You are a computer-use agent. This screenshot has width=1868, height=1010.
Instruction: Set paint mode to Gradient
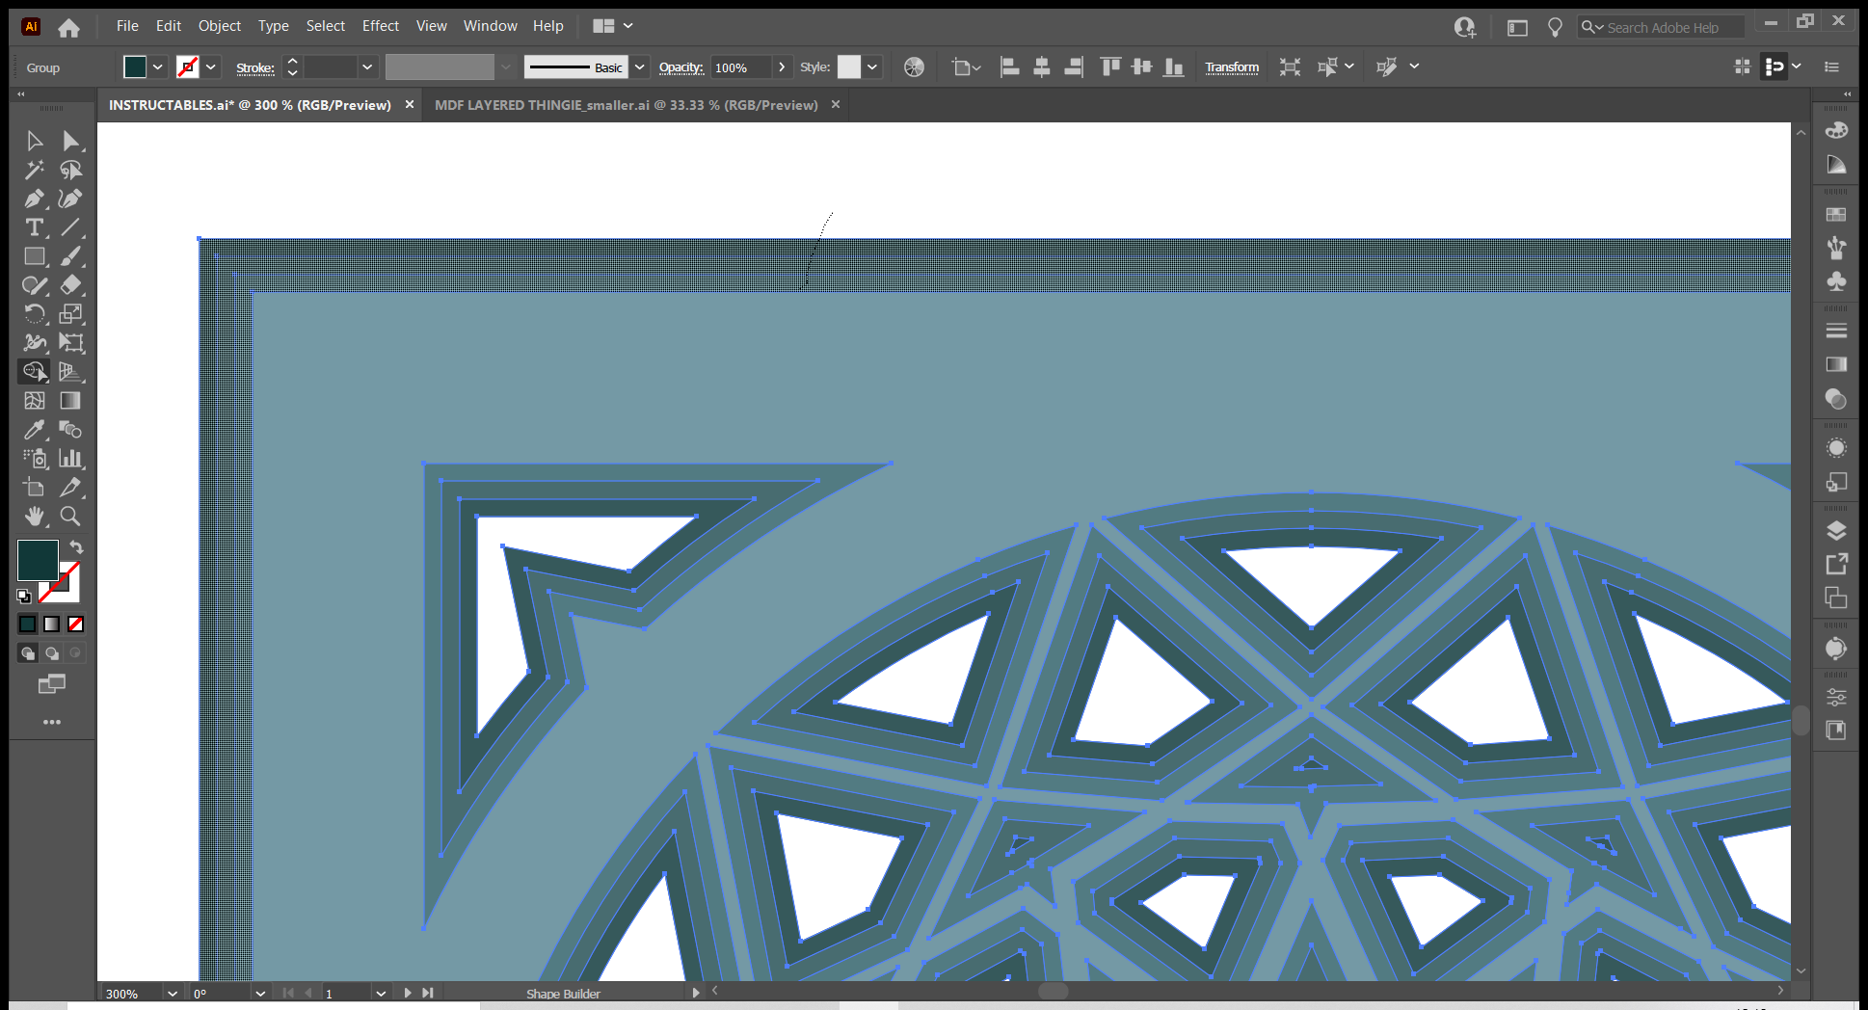coord(52,625)
